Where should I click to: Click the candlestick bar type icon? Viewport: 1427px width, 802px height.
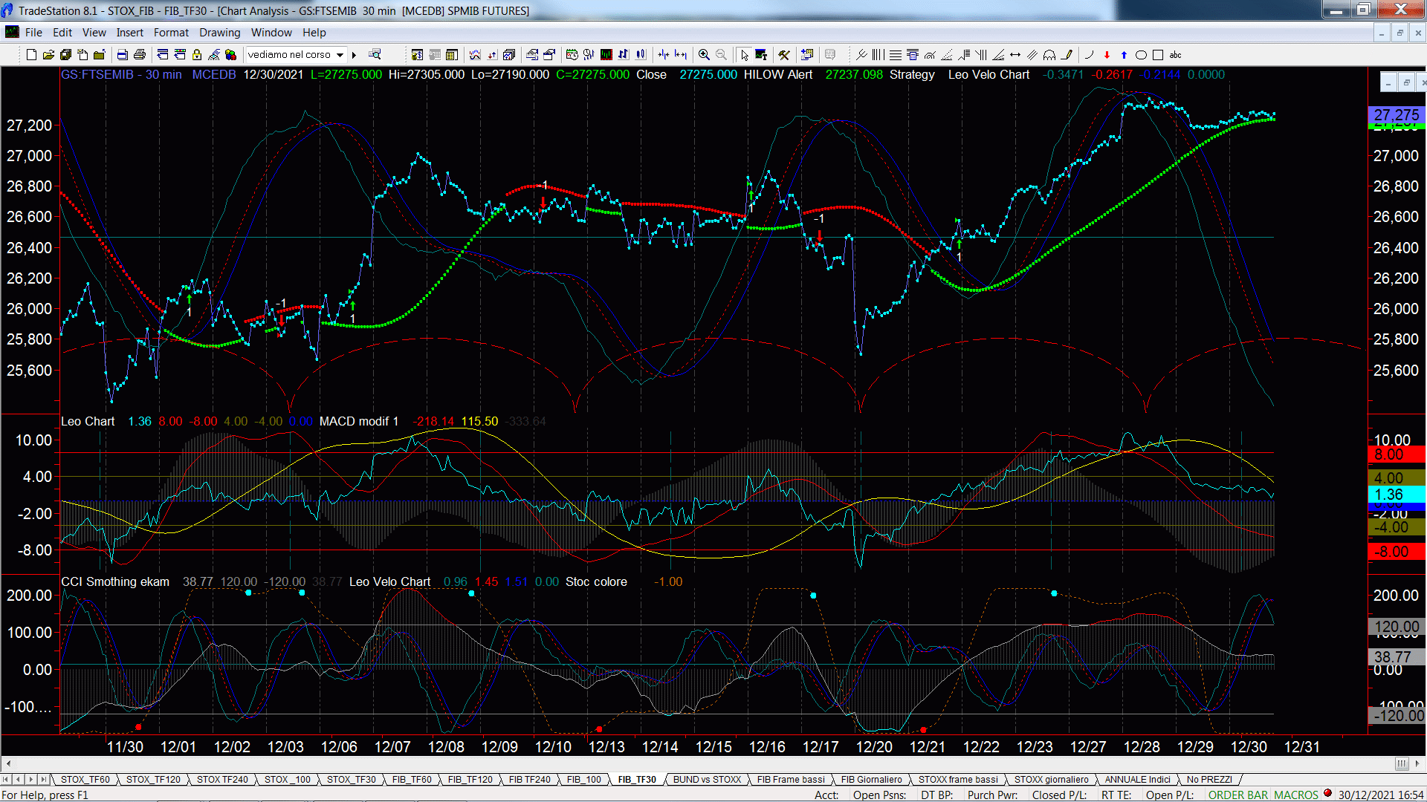pos(641,54)
